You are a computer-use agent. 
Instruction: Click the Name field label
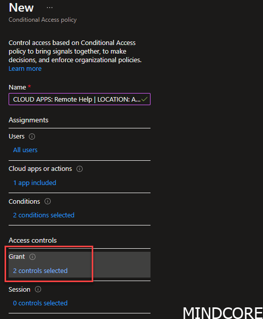[x=17, y=87]
